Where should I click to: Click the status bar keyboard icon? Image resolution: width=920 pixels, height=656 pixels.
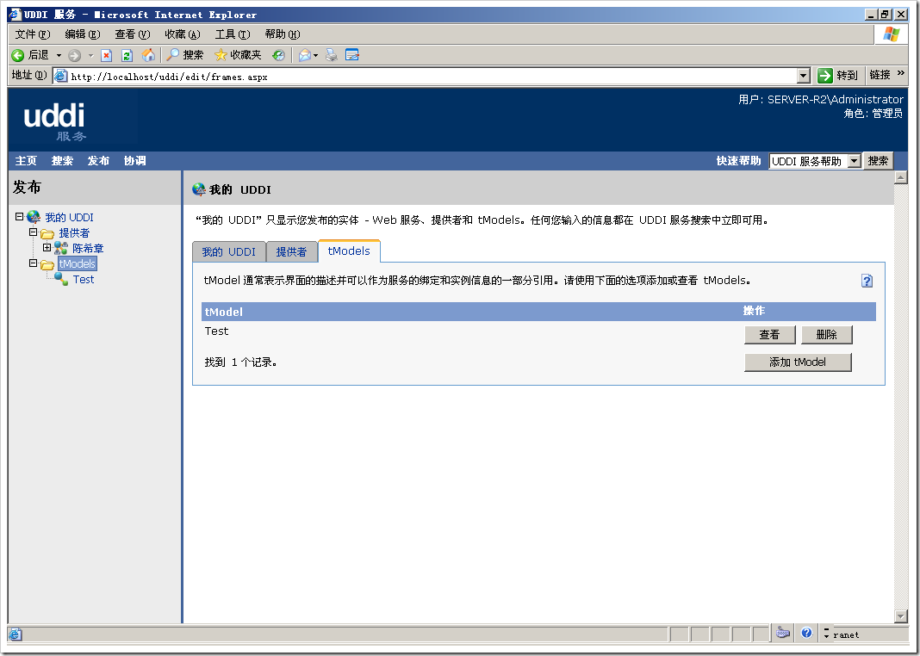783,633
